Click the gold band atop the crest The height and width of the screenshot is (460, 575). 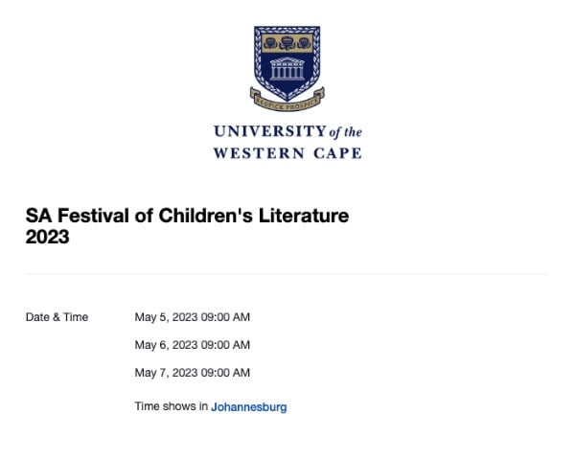click(x=287, y=42)
